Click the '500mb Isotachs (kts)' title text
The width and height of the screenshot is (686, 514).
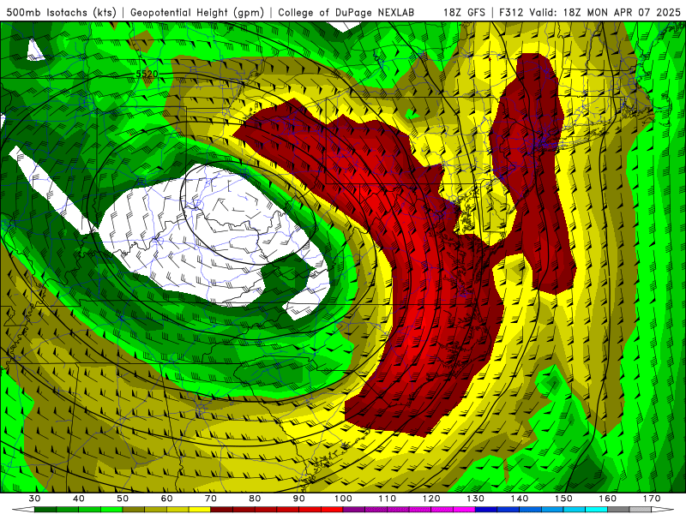coord(61,13)
